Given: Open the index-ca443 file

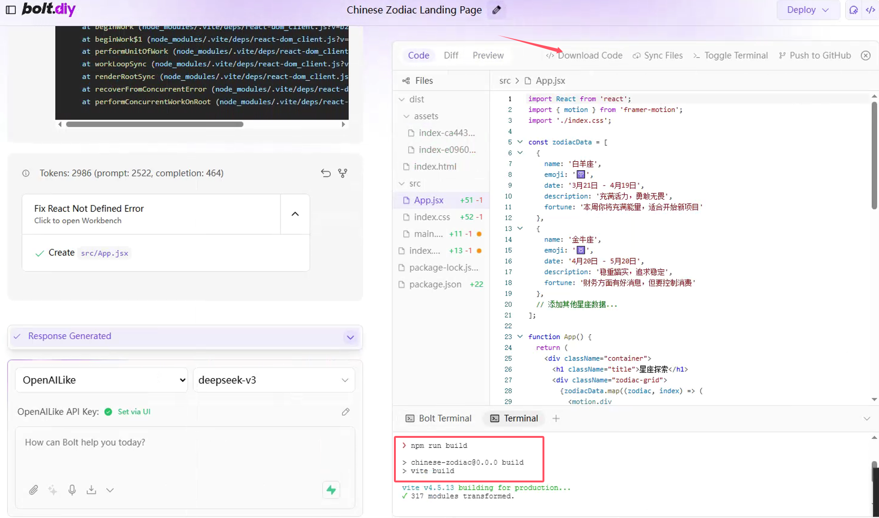Looking at the screenshot, I should pos(441,133).
